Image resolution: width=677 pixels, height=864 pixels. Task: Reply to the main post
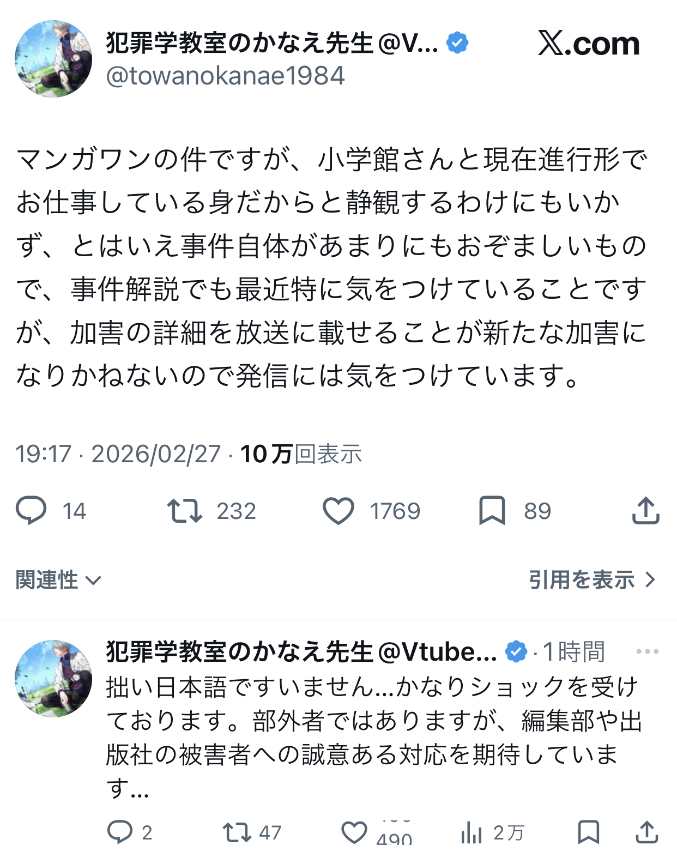point(31,511)
